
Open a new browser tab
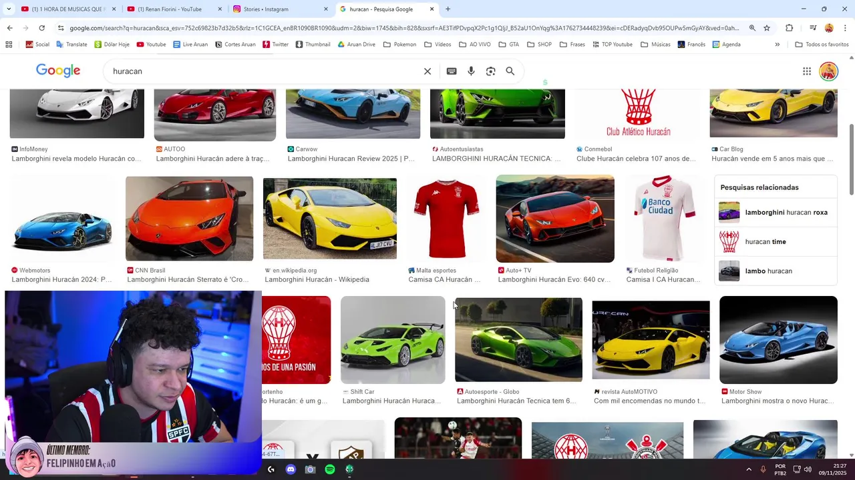tap(448, 9)
